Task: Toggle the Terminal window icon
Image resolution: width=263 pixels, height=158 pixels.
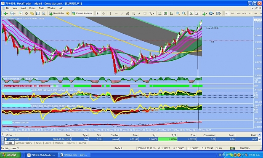Action: (38, 13)
